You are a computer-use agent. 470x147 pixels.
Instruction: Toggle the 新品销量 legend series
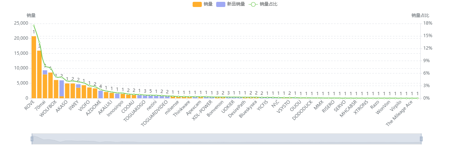(x=236, y=4)
